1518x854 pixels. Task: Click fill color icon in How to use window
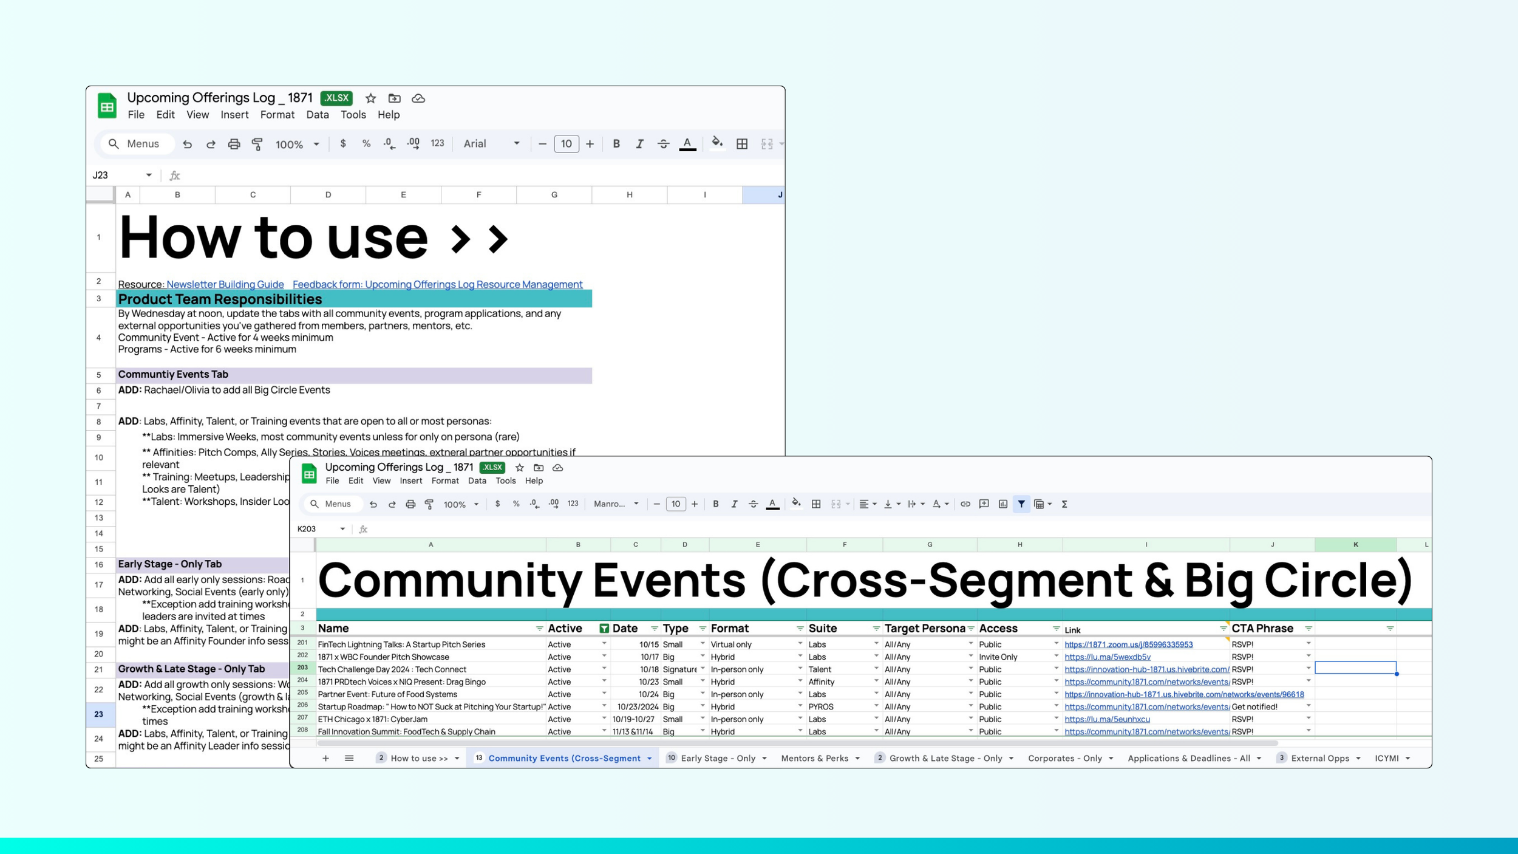click(716, 144)
